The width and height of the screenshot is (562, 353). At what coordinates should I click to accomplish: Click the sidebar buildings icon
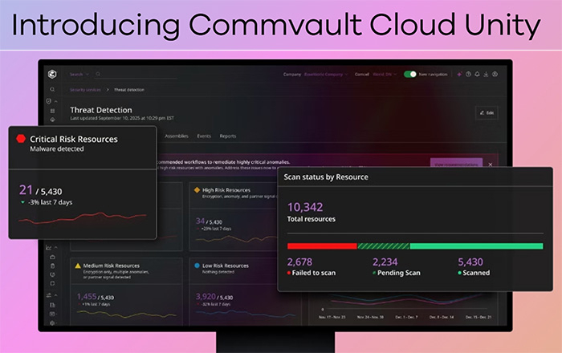click(53, 305)
